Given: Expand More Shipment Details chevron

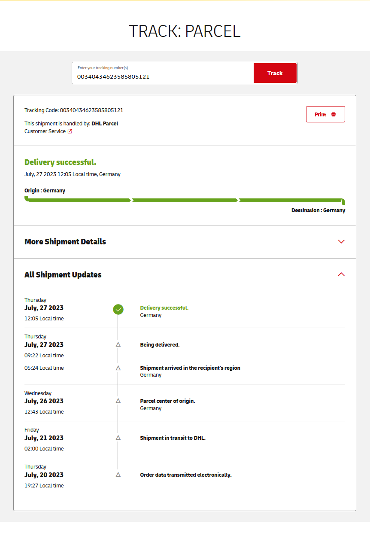Looking at the screenshot, I should 341,241.
